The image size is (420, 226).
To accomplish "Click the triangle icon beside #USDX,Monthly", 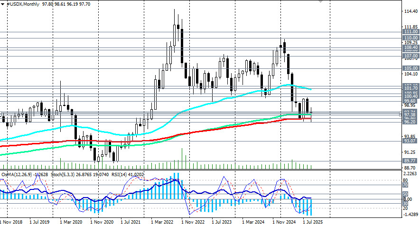I will pos(2,3).
